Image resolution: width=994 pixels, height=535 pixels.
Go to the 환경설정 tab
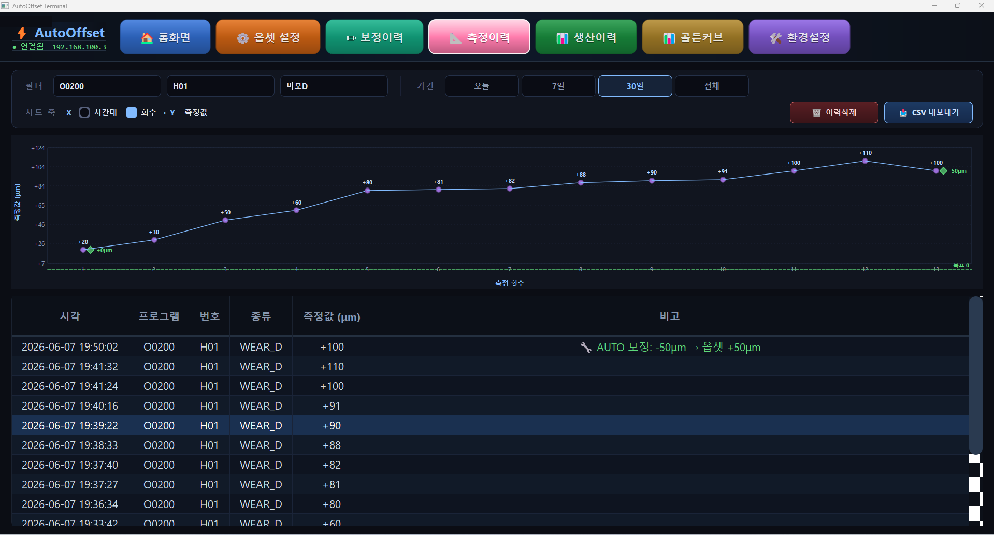pyautogui.click(x=799, y=37)
